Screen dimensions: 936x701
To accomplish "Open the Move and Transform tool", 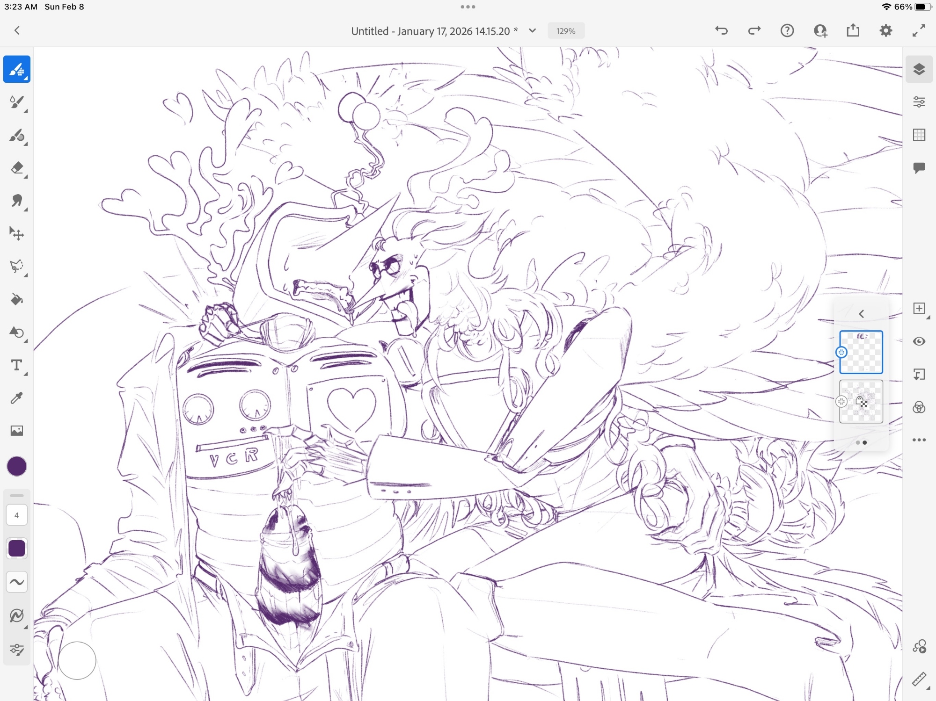I will [17, 233].
